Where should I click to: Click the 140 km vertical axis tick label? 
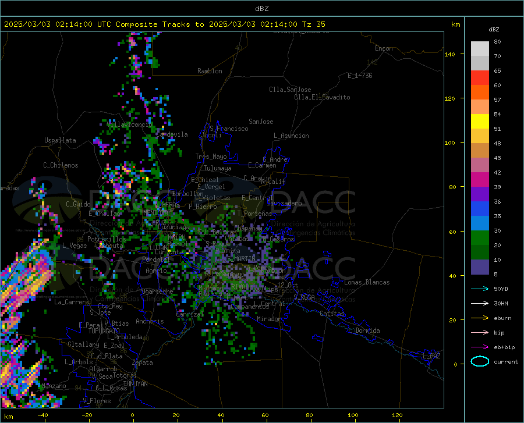pyautogui.click(x=449, y=54)
